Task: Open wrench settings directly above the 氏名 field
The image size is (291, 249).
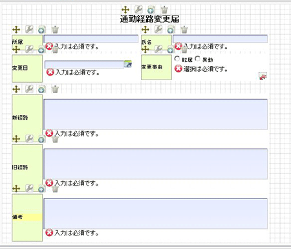Action: coord(158,29)
